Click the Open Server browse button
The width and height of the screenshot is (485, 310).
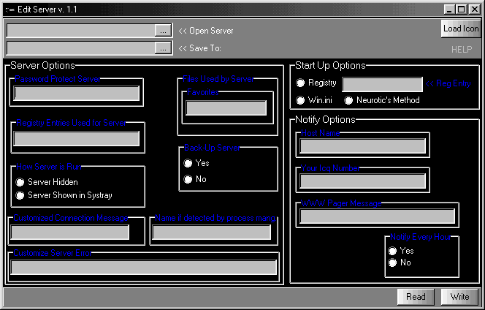[x=163, y=30]
